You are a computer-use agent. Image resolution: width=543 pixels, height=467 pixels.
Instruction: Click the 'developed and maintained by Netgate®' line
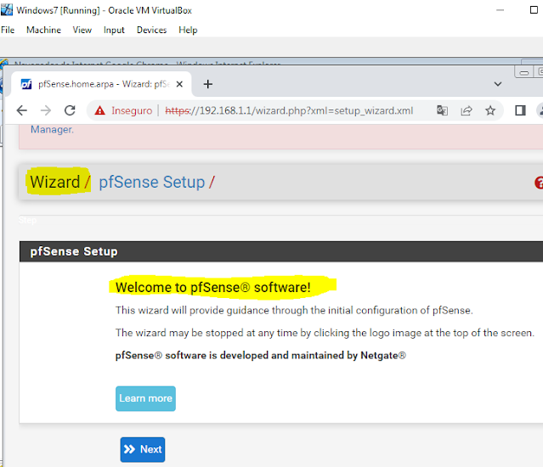[261, 355]
